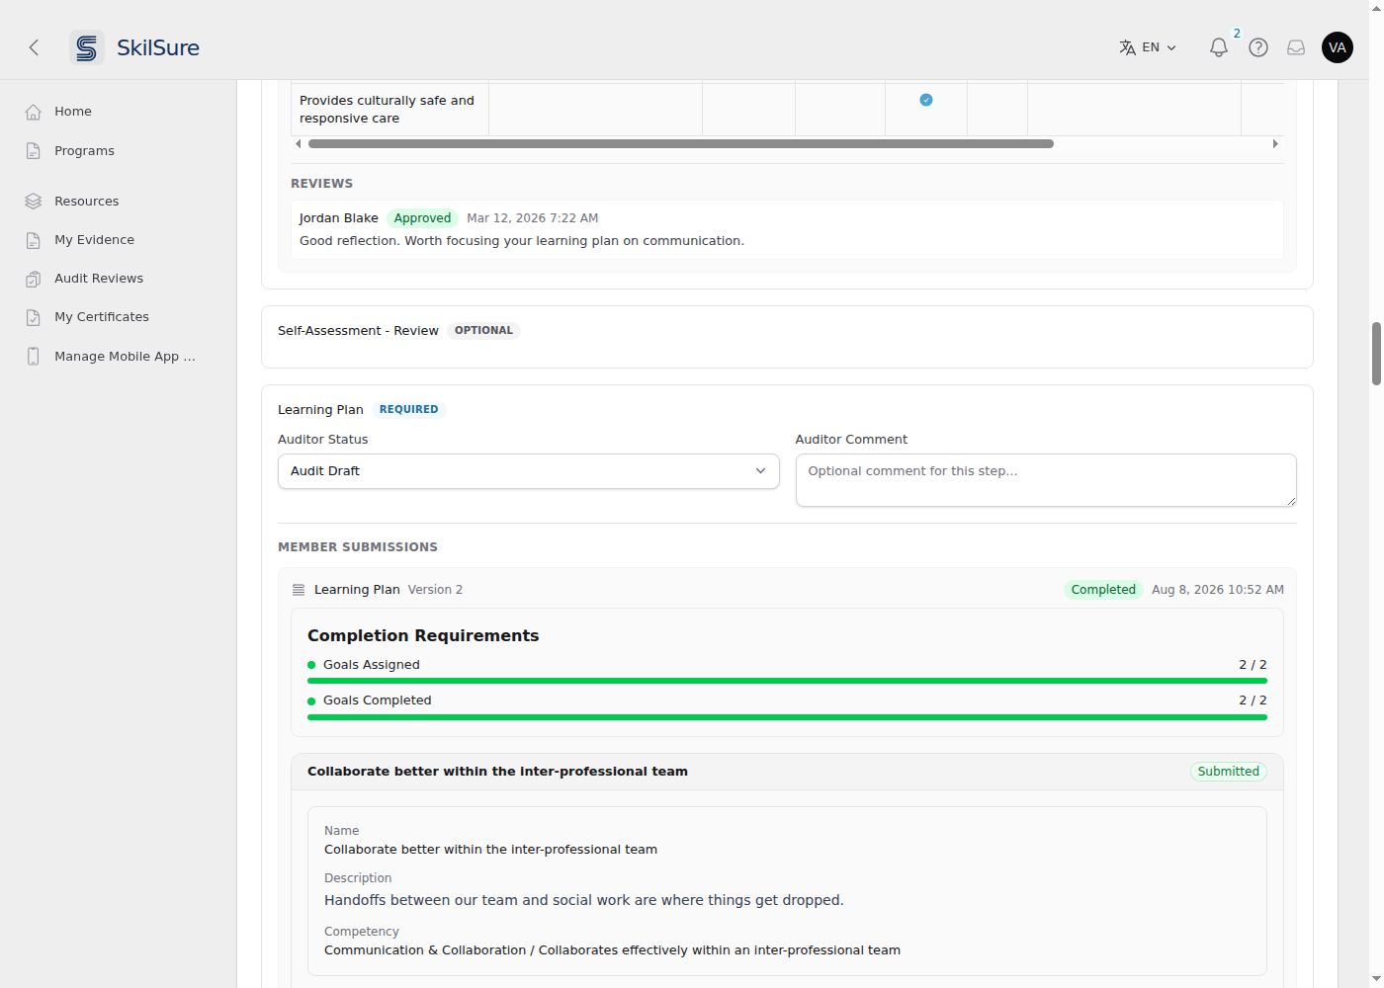The image size is (1384, 988).
Task: Open the help question mark icon
Action: tap(1258, 47)
